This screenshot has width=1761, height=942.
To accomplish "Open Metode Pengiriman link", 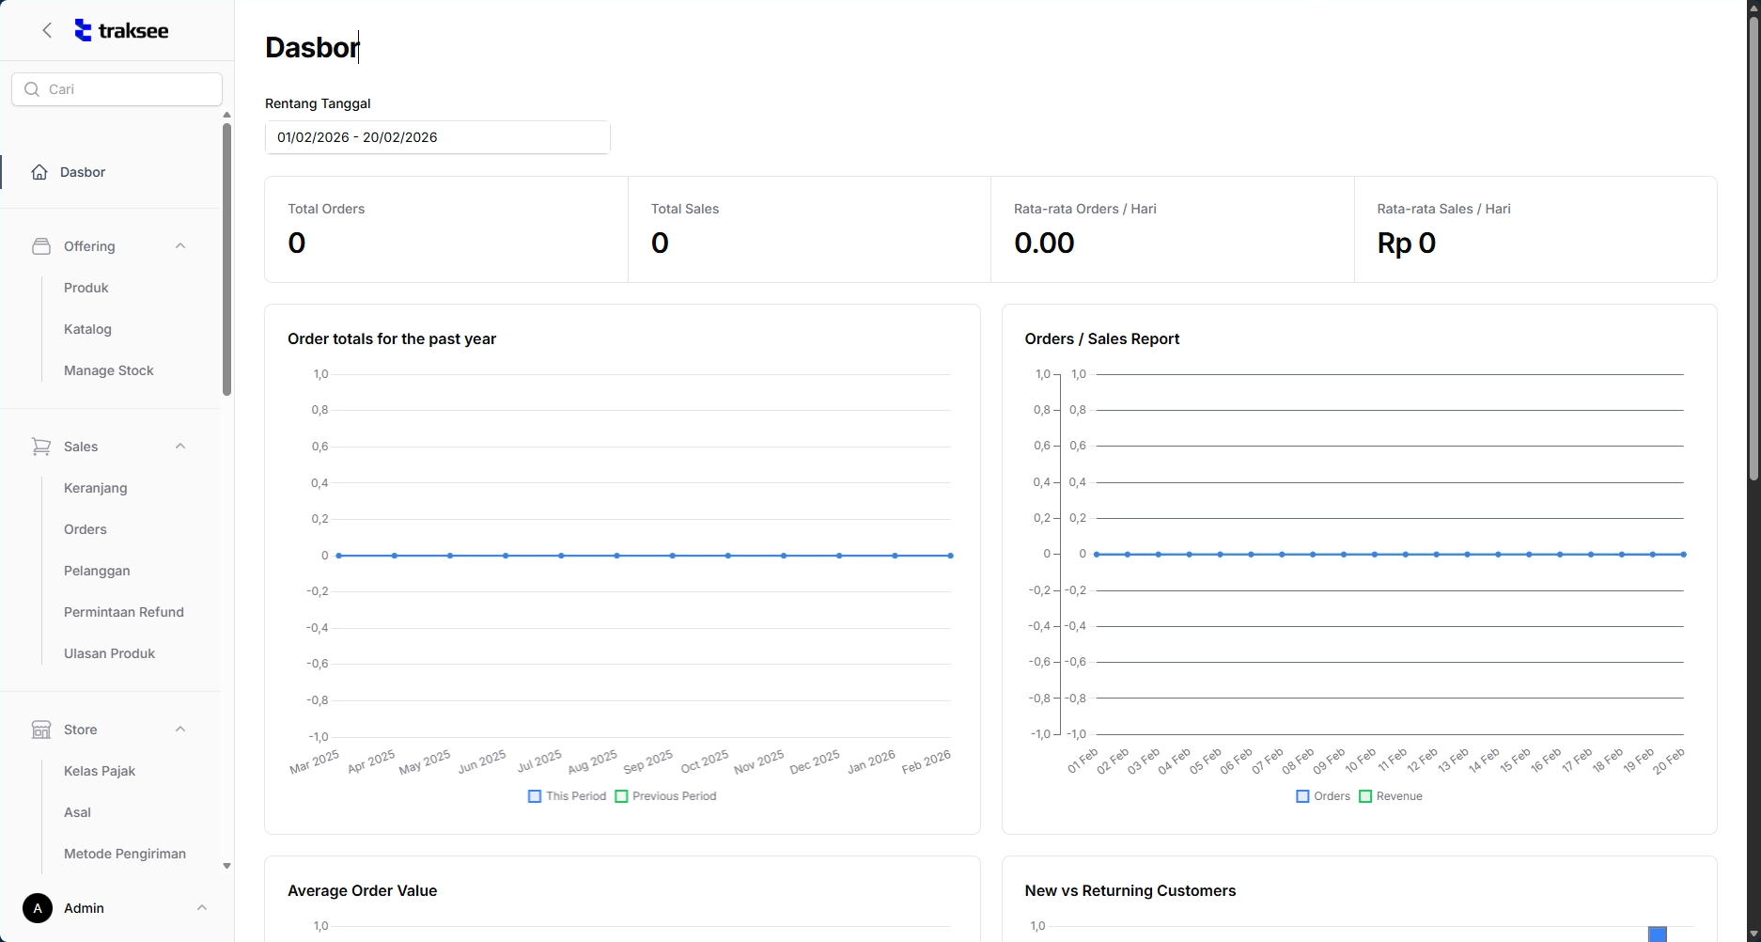I will [x=125, y=854].
